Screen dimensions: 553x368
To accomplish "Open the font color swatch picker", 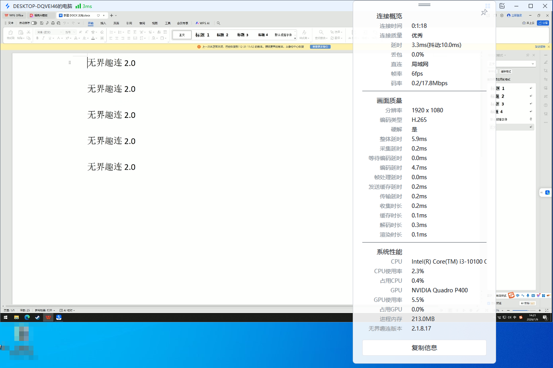I will pos(96,38).
